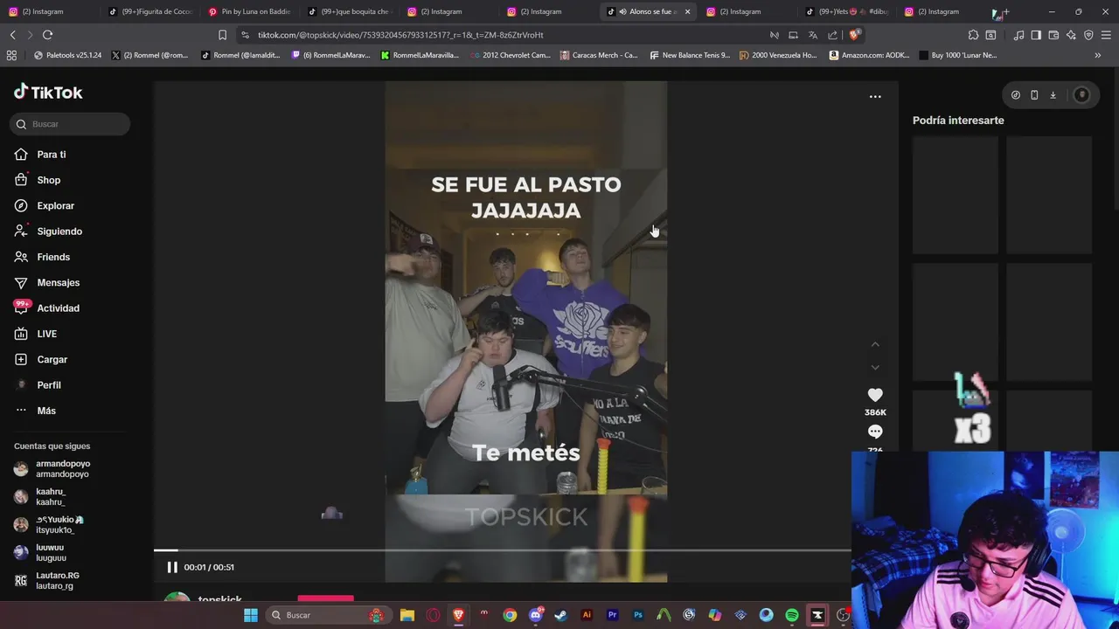The width and height of the screenshot is (1119, 629).
Task: Open Adobe Premiere Pro from taskbar
Action: pos(613,615)
